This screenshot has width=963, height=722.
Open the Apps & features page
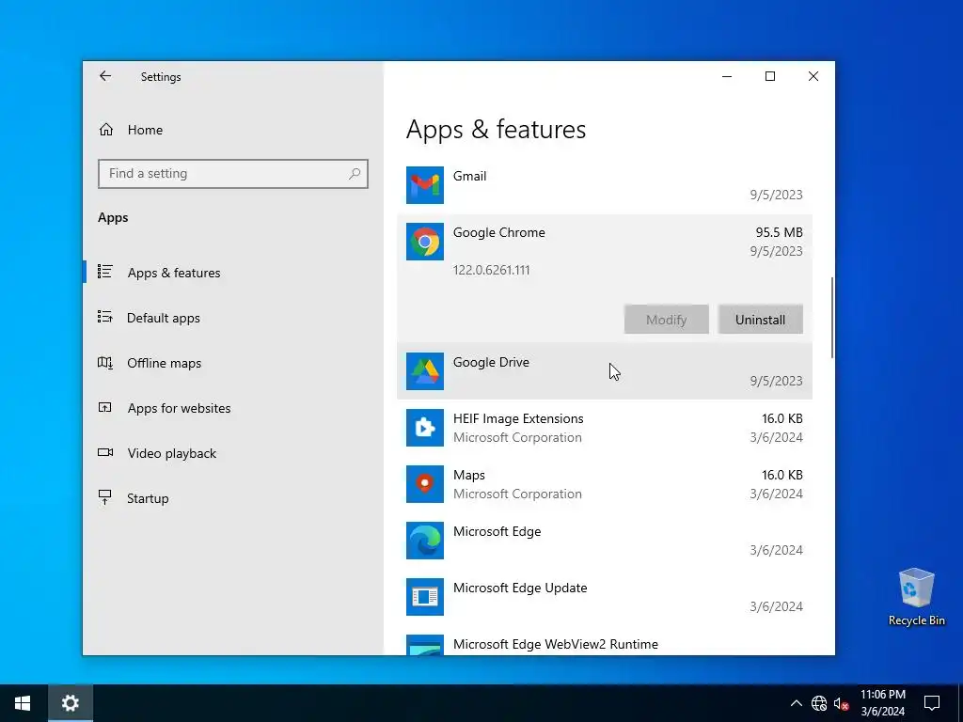[233, 272]
